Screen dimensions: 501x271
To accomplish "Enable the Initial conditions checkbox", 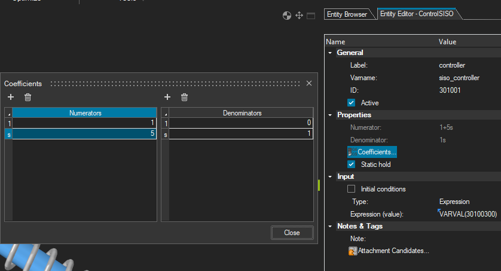I will pyautogui.click(x=351, y=189).
